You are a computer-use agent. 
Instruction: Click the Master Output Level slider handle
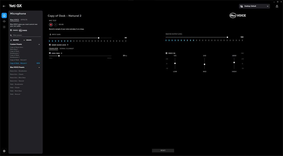coord(228,37)
